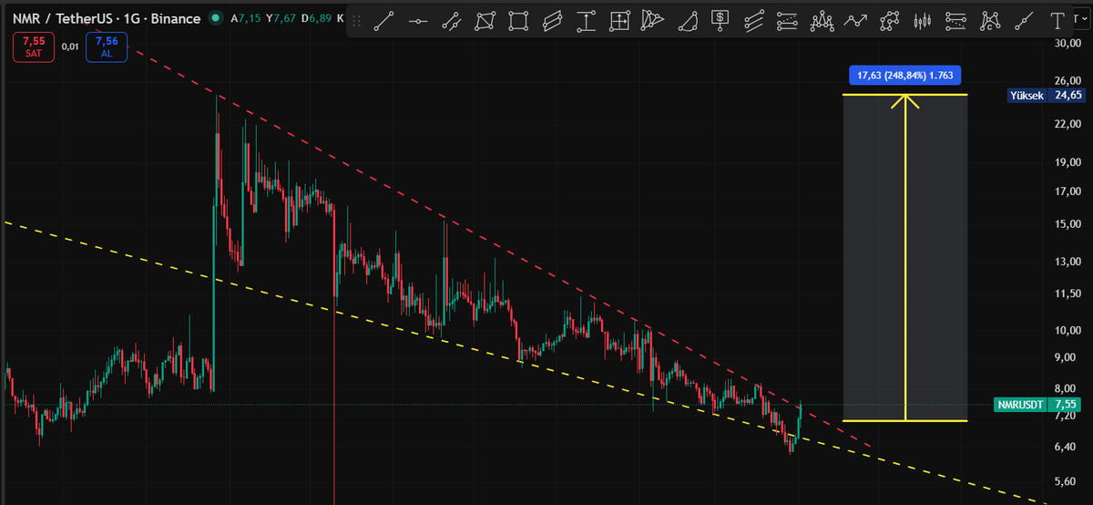Select the Parallel Channel tool

pos(753,20)
